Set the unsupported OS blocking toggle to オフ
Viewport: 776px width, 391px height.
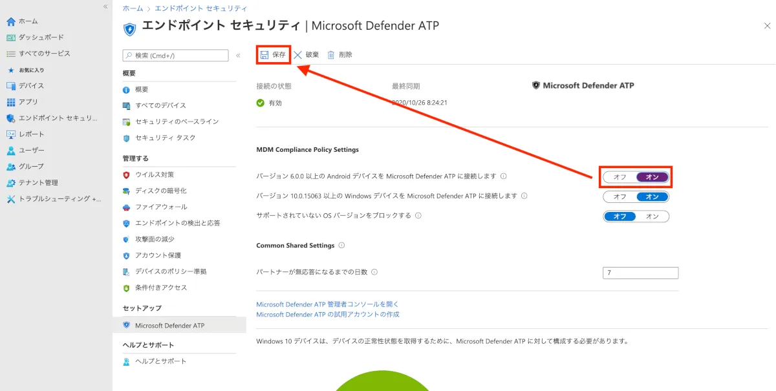click(620, 217)
